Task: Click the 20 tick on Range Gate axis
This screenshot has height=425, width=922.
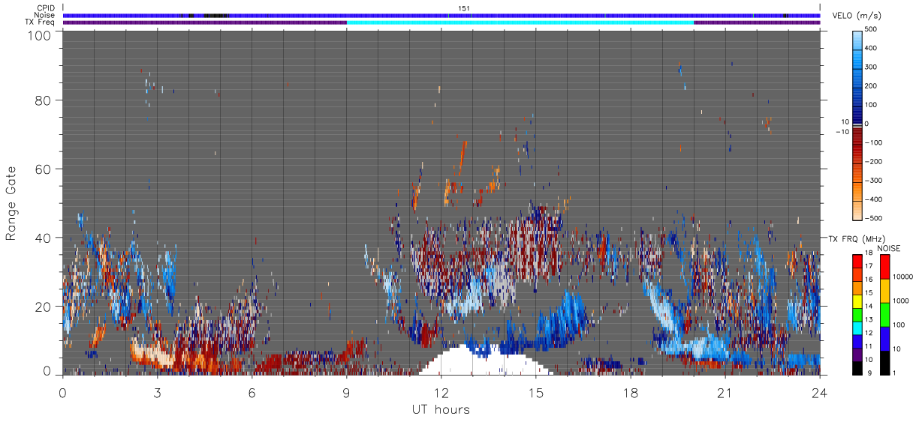Action: pyautogui.click(x=44, y=307)
